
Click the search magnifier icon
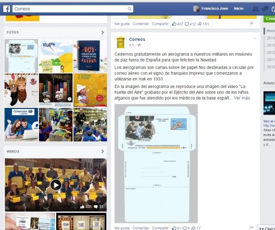click(x=130, y=9)
